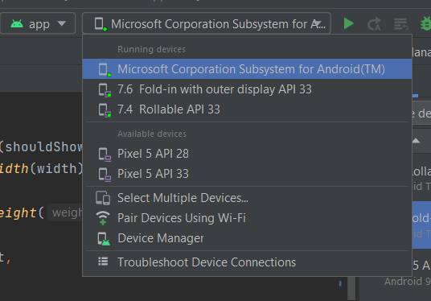The image size is (431, 301).
Task: Select 7.4 Rollable API 33 device
Action: pos(247,109)
